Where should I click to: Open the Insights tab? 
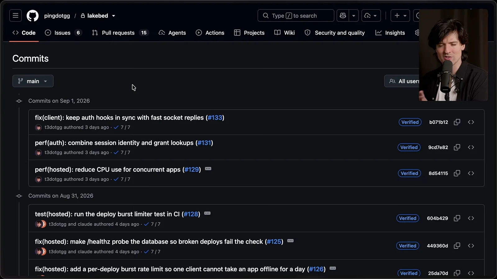click(x=390, y=33)
